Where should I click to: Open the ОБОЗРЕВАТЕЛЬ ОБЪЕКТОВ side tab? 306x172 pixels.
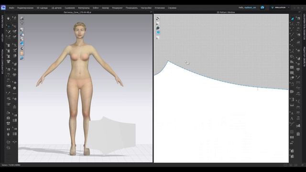pos(304,27)
